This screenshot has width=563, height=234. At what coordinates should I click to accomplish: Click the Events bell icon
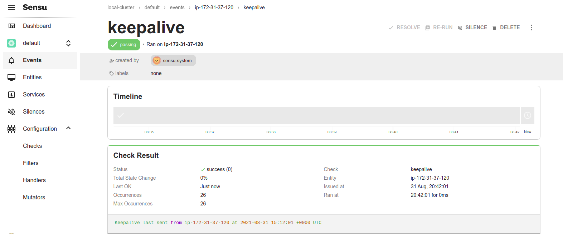11,60
